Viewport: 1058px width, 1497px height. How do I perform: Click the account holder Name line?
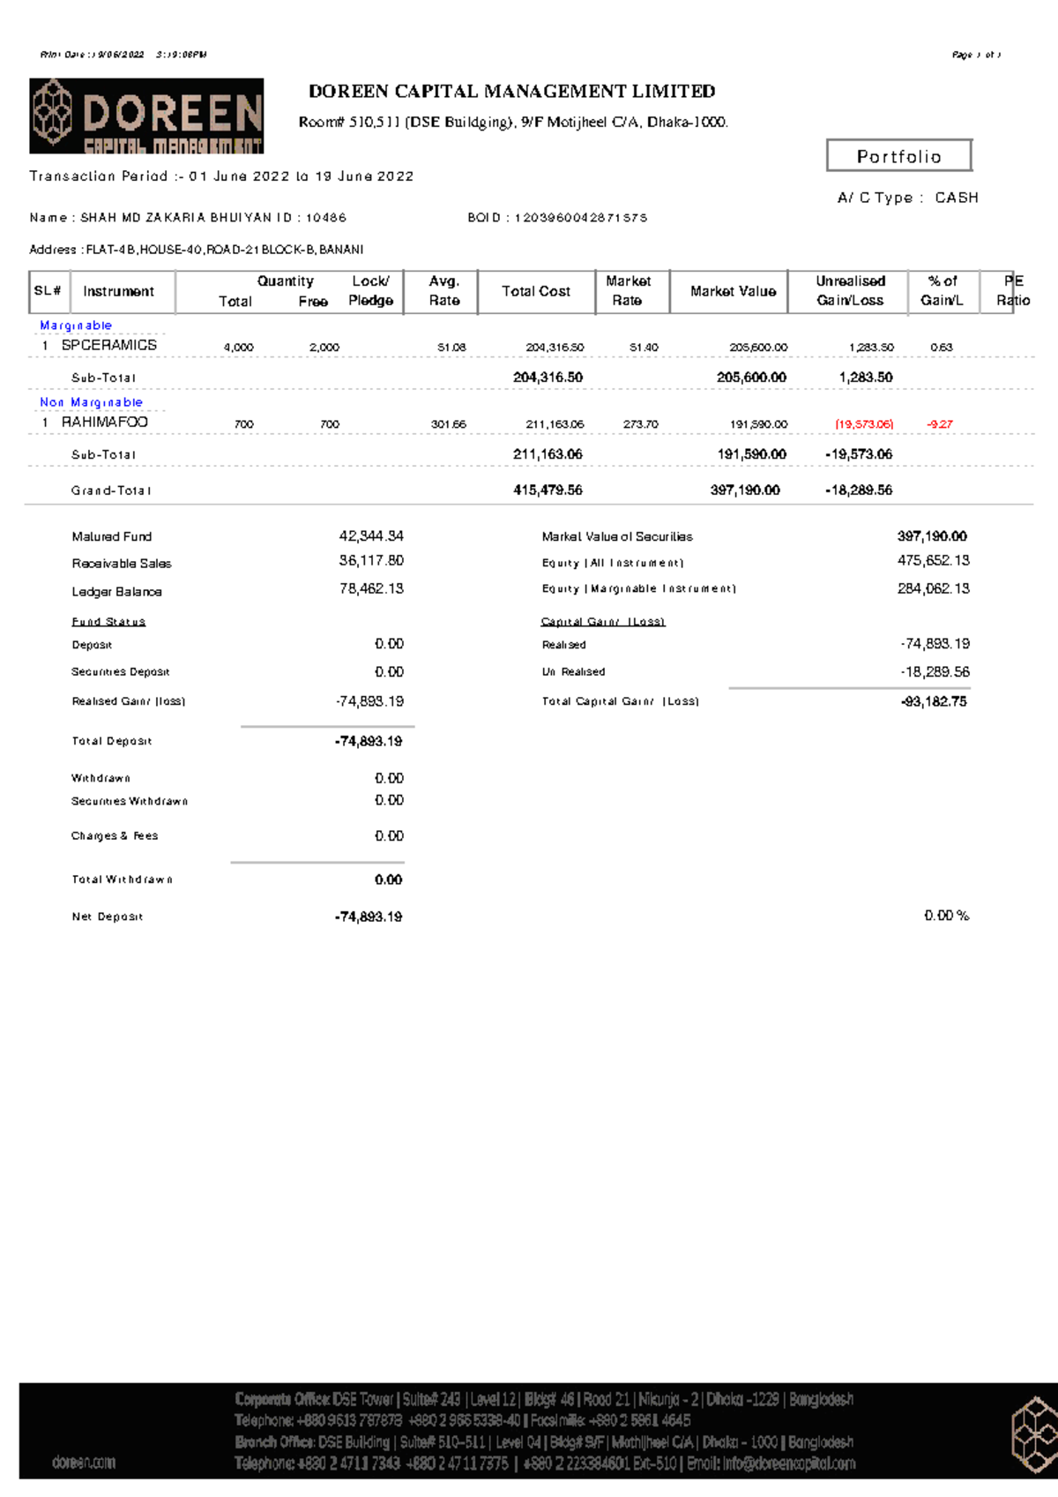coord(188,218)
